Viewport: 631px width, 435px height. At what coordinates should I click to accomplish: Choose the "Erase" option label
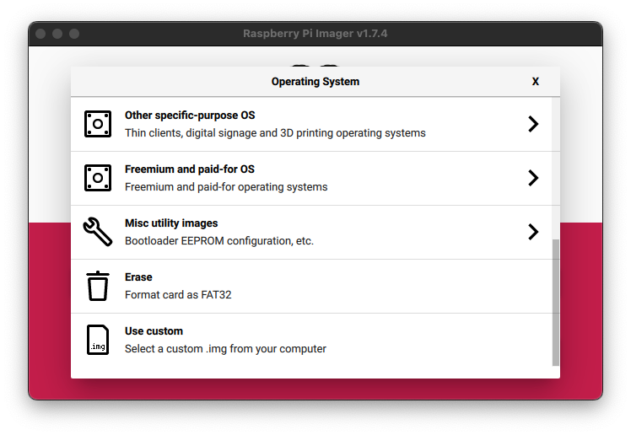point(138,277)
